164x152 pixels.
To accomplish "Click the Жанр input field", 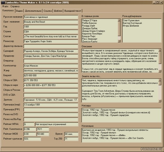I will coord(51,71).
